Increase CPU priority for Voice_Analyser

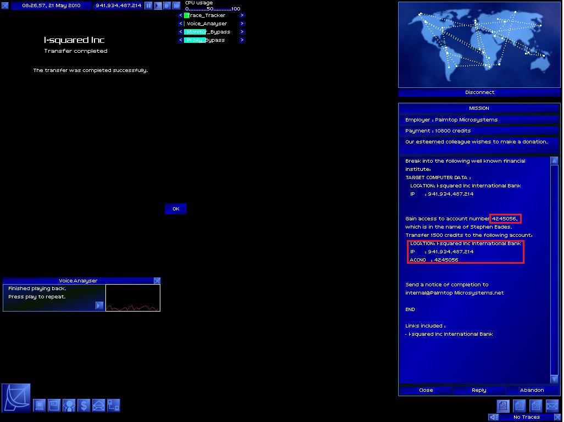pyautogui.click(x=242, y=24)
